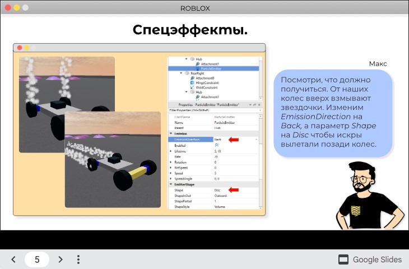The width and height of the screenshot is (409, 269).
Task: Expand the Speed property
Action: pos(171,173)
